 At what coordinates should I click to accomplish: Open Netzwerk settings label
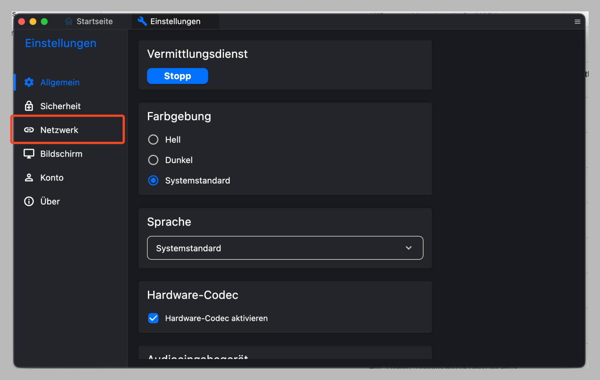pyautogui.click(x=59, y=130)
